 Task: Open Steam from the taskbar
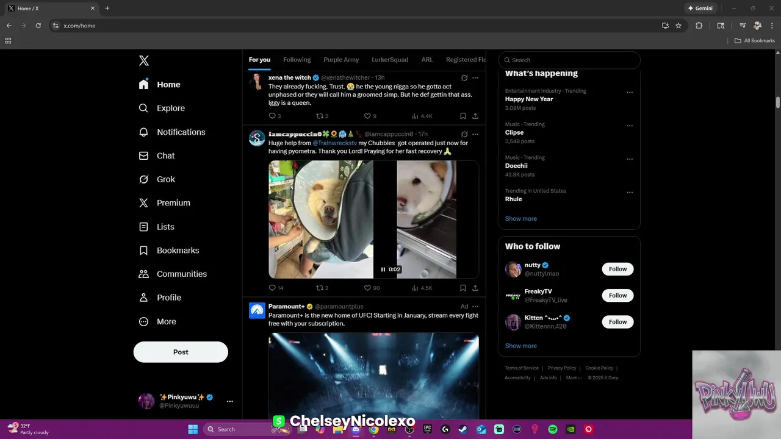pyautogui.click(x=463, y=429)
